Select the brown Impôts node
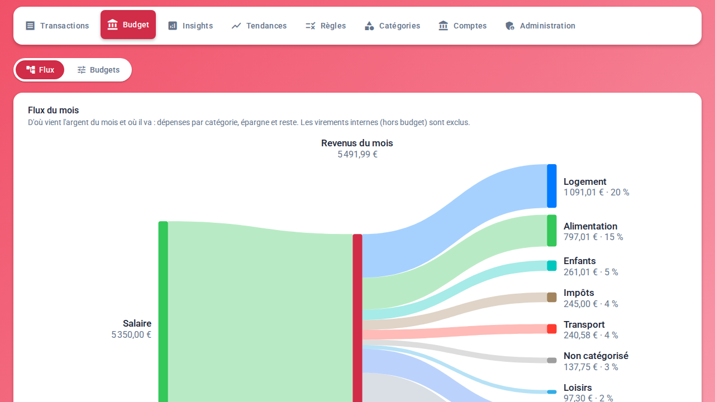Screen dimensions: 715x402 click(x=552, y=298)
